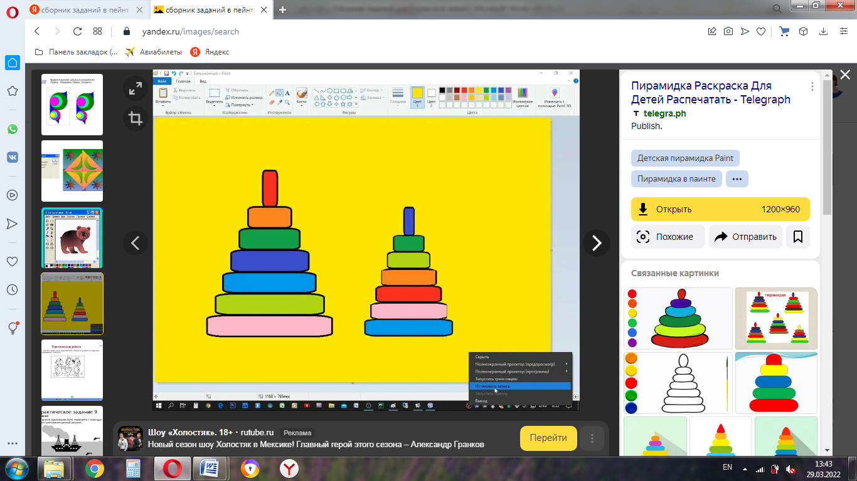The height and width of the screenshot is (481, 857).
Task: Open VK messenger in Opera sidebar
Action: coord(13,157)
